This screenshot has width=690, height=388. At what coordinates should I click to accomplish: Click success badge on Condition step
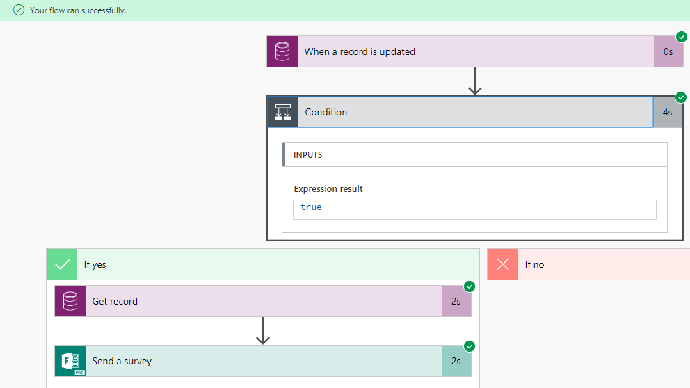point(681,97)
